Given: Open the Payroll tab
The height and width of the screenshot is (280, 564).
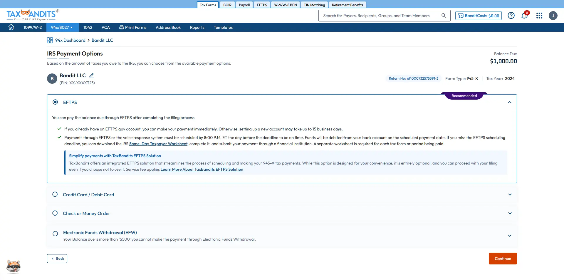Looking at the screenshot, I should tap(244, 5).
